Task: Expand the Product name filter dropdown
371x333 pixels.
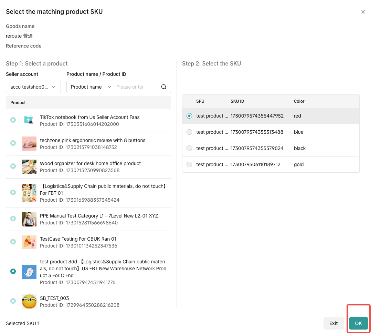Action: click(x=91, y=87)
